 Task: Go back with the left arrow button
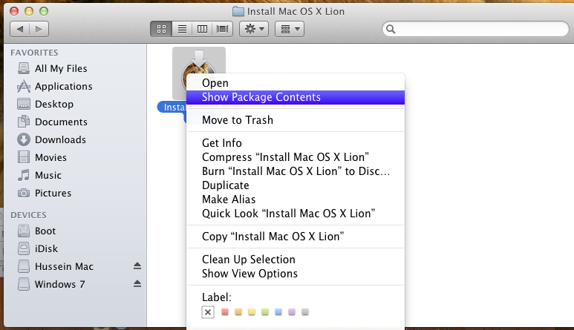pos(20,29)
